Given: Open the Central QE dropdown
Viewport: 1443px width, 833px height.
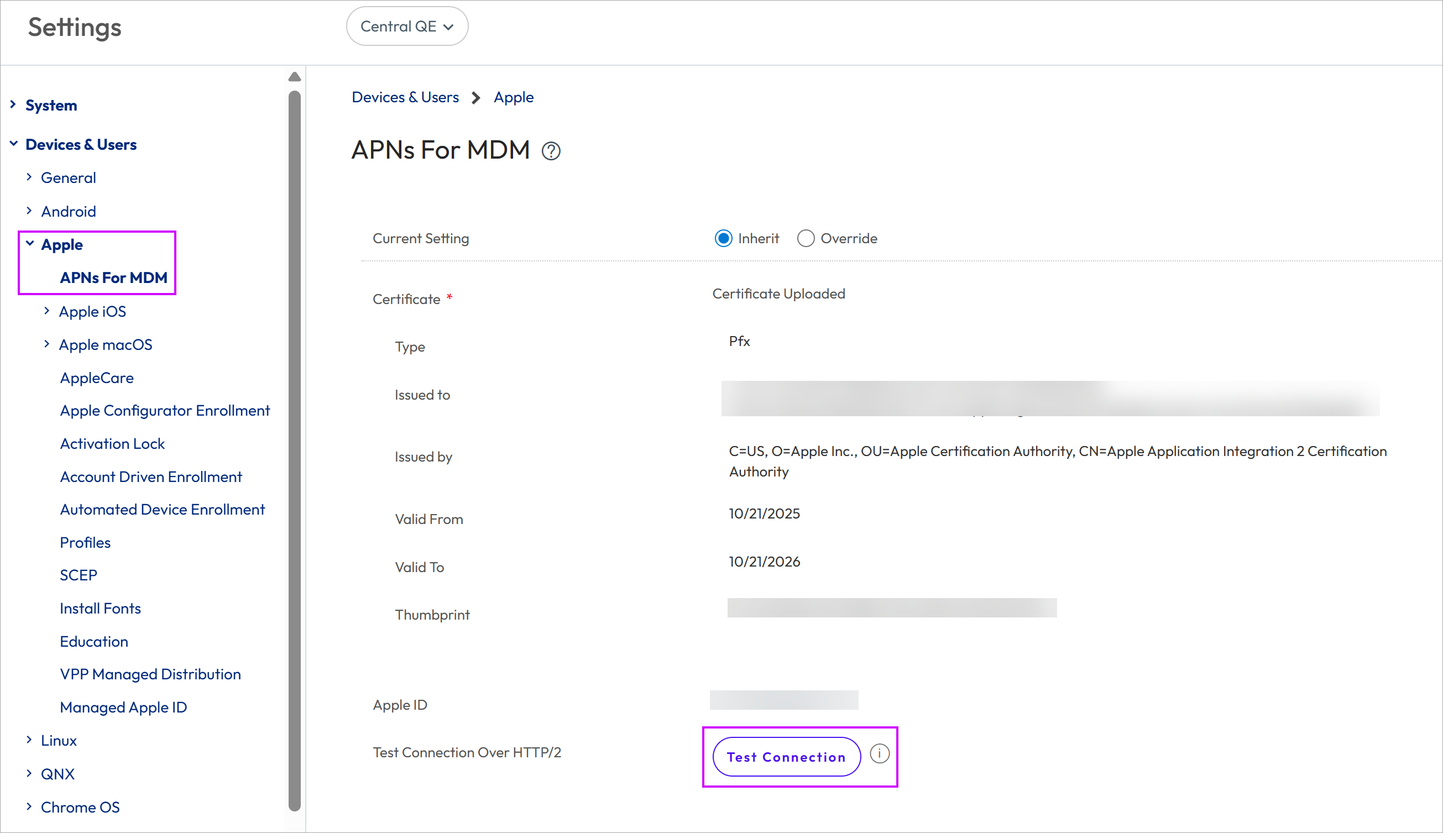Looking at the screenshot, I should [x=407, y=27].
